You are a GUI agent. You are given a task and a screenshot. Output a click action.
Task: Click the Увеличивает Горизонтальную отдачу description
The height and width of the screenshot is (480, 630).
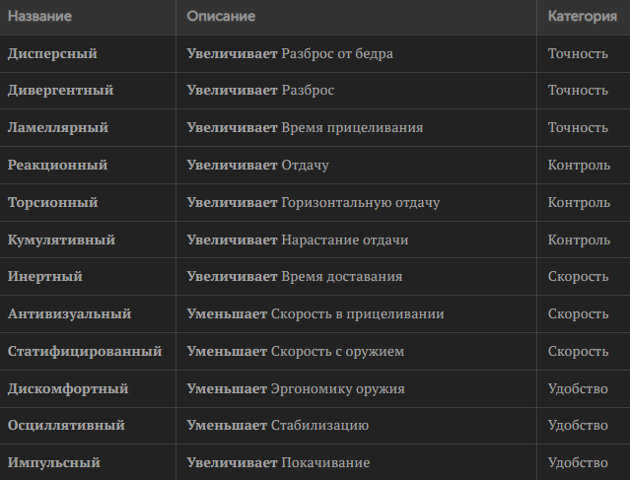pos(313,203)
